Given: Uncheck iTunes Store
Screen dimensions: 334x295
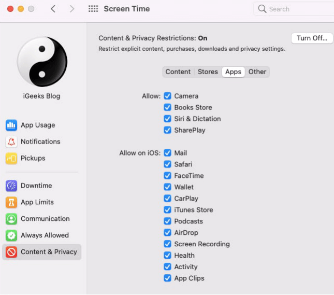Looking at the screenshot, I should click(167, 210).
